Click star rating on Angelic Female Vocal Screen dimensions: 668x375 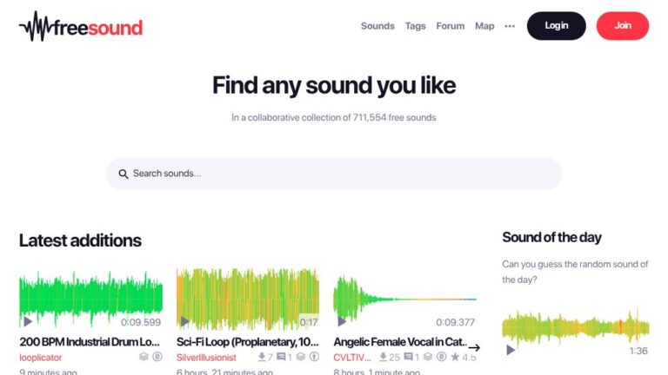[455, 357]
